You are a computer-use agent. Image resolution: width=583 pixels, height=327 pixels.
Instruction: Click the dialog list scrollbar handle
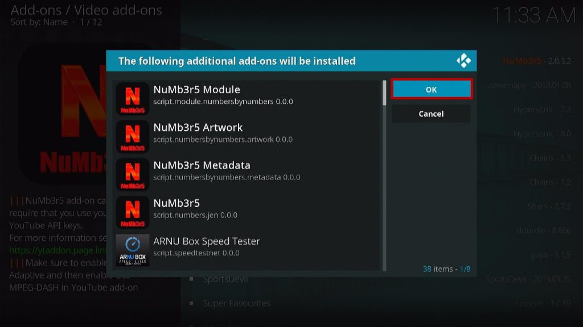(x=384, y=93)
